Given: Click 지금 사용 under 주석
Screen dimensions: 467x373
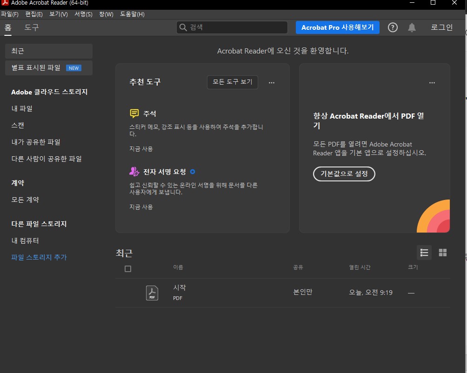Looking at the screenshot, I should tap(141, 149).
